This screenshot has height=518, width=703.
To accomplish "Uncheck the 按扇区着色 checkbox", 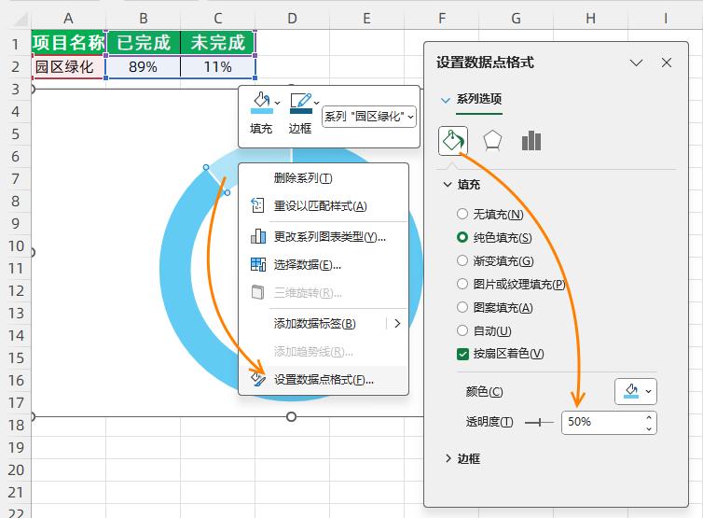I will (x=462, y=354).
